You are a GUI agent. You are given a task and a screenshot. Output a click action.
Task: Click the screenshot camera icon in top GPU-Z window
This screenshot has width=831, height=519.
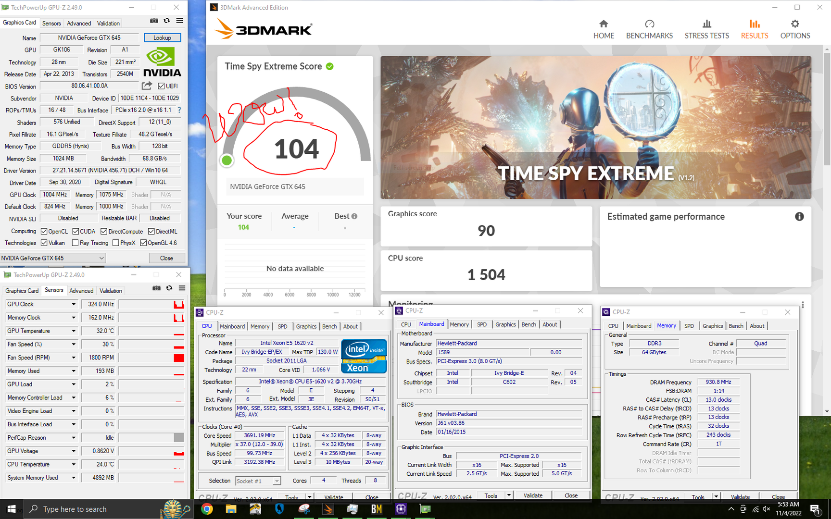click(x=154, y=21)
